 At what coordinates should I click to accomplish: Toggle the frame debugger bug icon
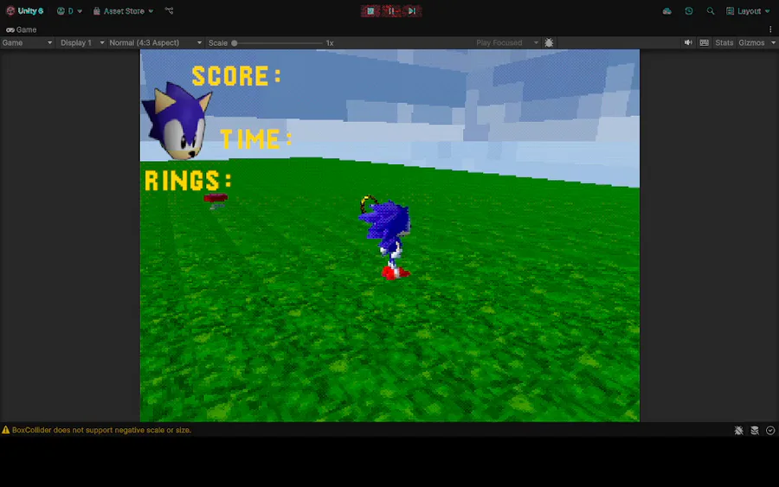(x=549, y=42)
